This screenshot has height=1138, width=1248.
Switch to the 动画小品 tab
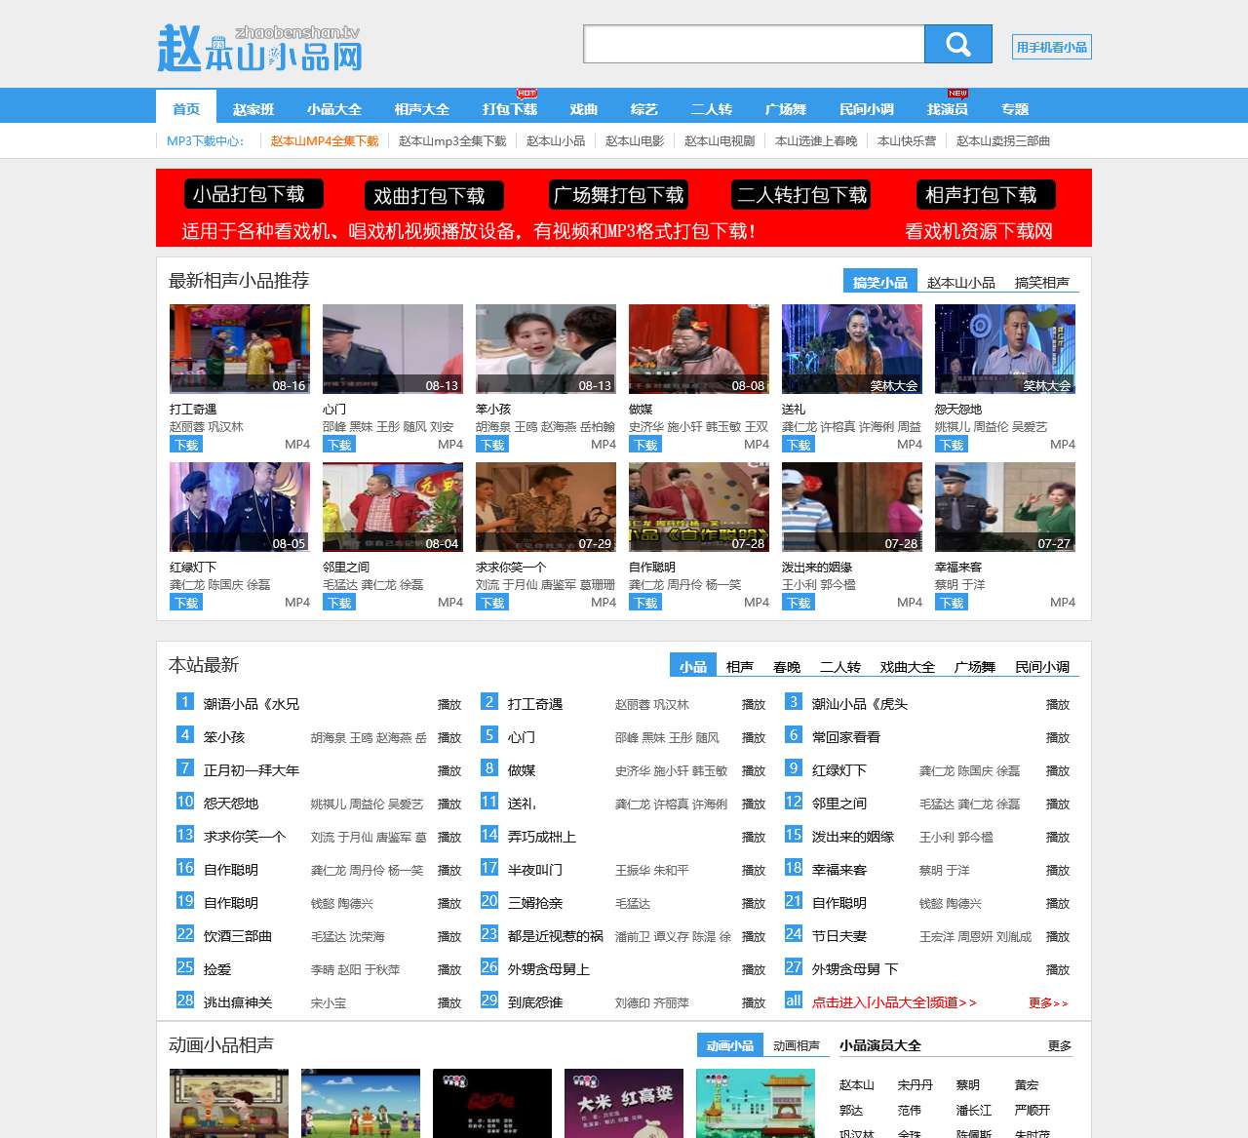pyautogui.click(x=730, y=1045)
